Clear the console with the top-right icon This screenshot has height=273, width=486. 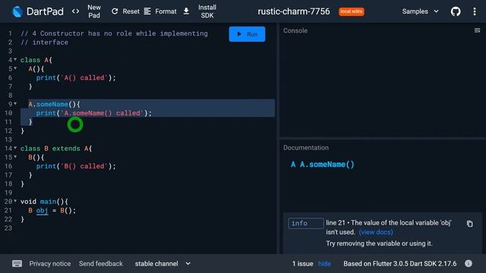(x=477, y=30)
